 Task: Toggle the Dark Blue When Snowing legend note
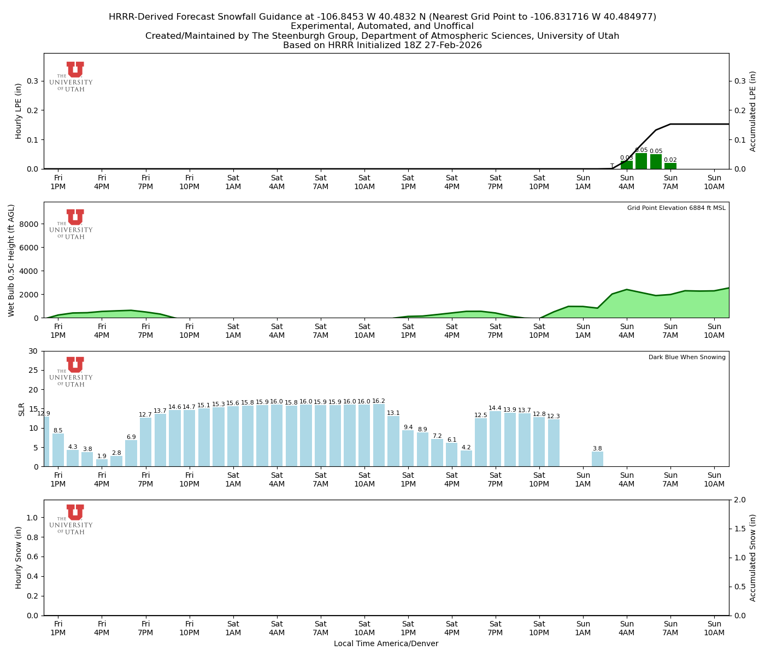click(686, 357)
